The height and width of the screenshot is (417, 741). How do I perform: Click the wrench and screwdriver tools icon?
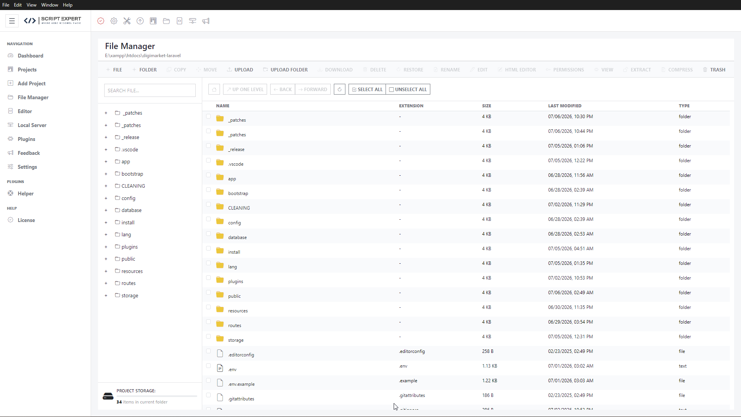[127, 21]
